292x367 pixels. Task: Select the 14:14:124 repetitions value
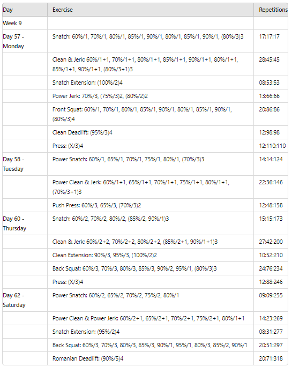click(271, 160)
